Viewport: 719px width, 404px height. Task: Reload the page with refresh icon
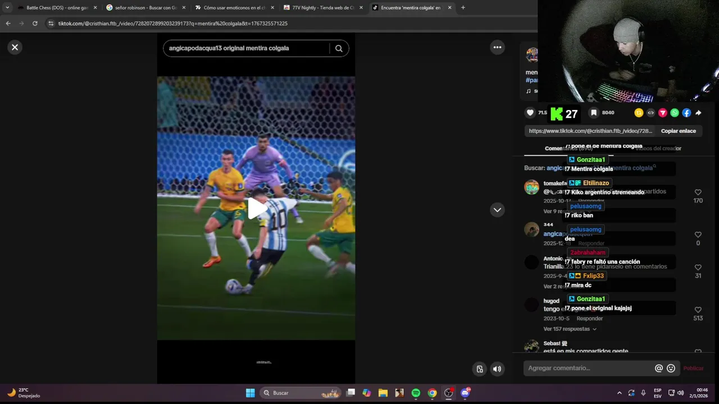click(x=35, y=24)
